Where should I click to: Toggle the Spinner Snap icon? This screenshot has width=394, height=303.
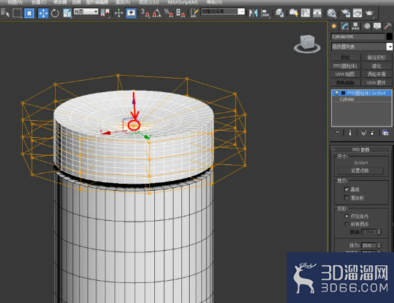click(x=181, y=13)
